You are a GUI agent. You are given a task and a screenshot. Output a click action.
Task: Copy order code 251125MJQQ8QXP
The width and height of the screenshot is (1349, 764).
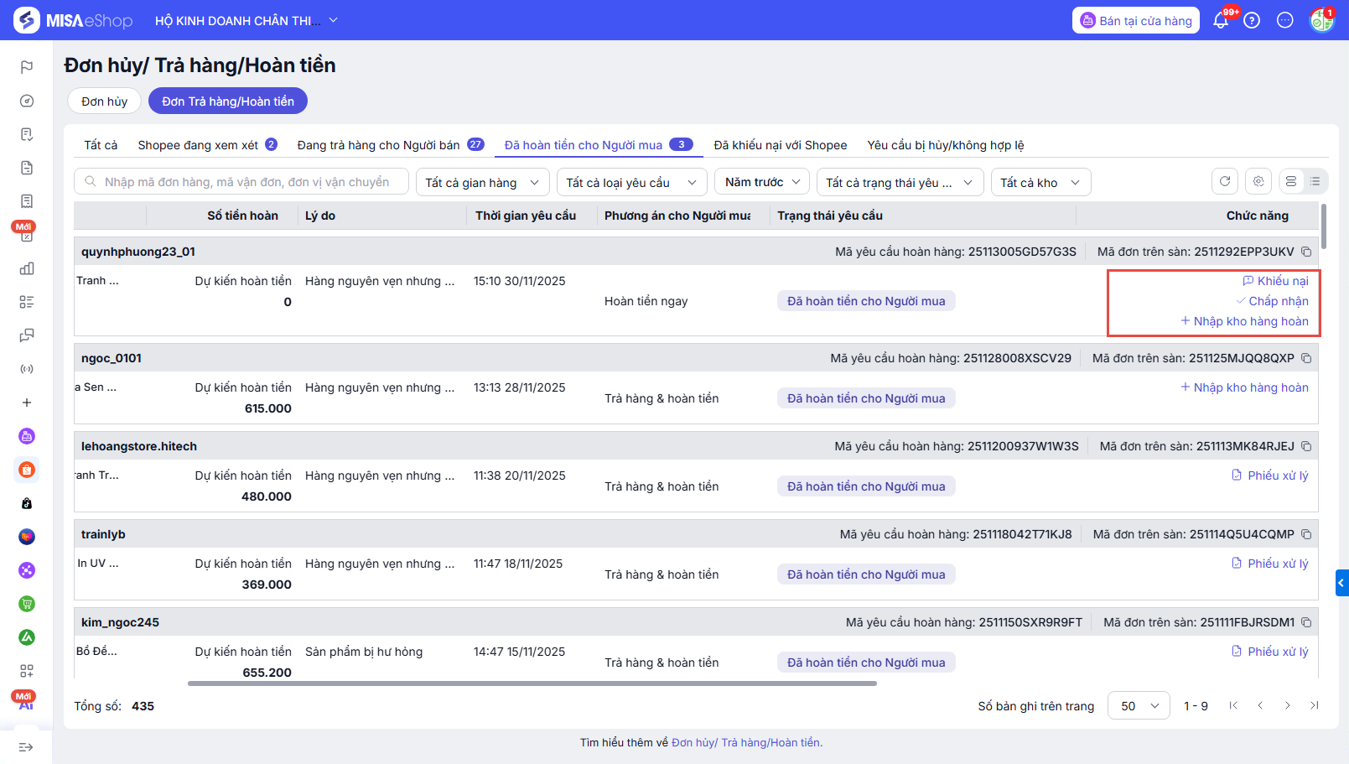point(1306,358)
